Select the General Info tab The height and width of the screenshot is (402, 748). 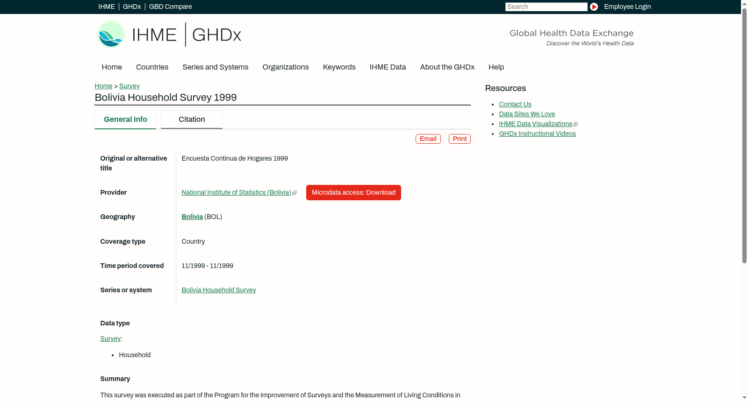click(x=125, y=120)
